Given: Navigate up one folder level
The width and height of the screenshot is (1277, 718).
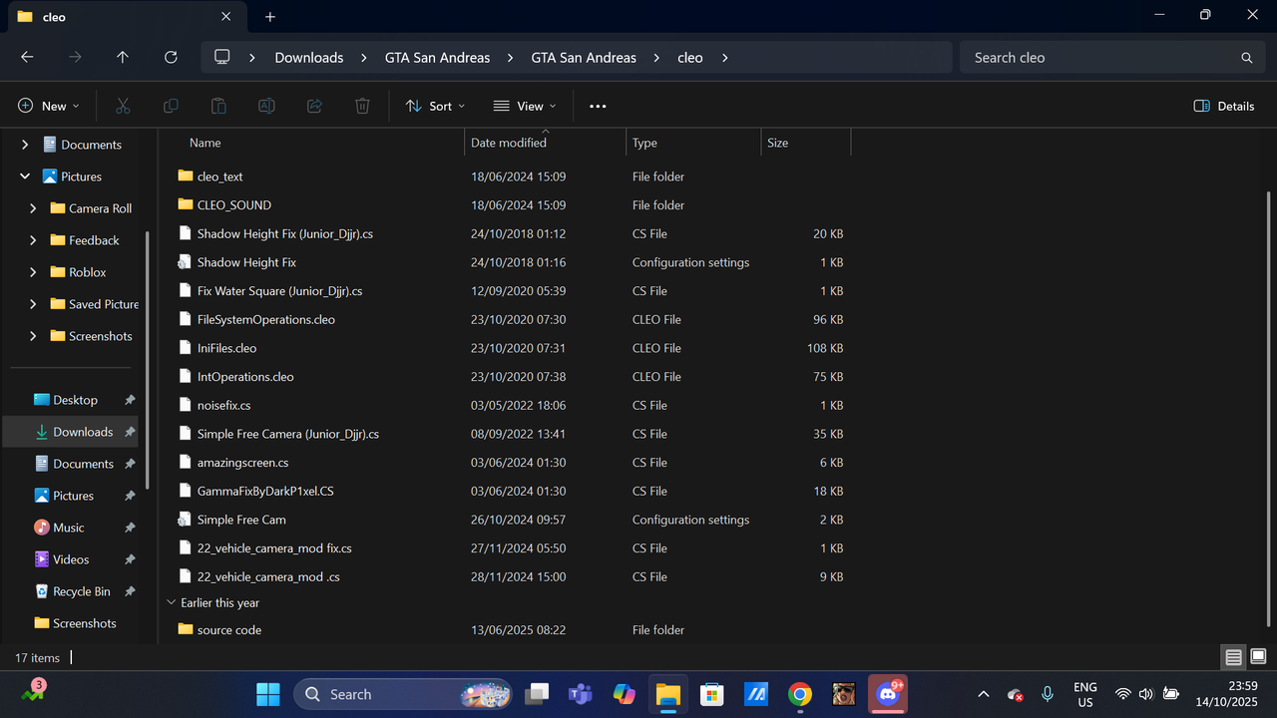Looking at the screenshot, I should (x=123, y=58).
